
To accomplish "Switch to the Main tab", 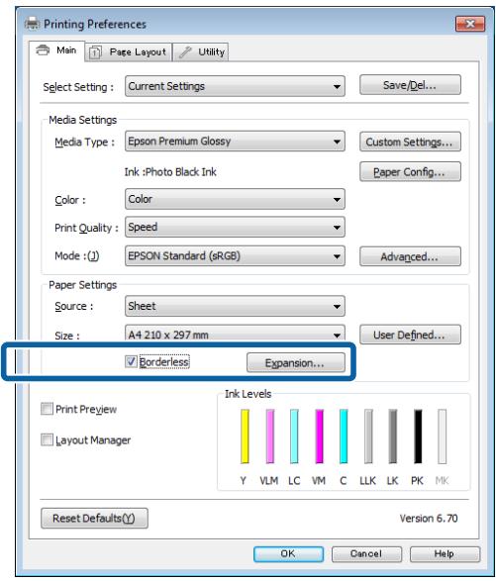I will [56, 50].
